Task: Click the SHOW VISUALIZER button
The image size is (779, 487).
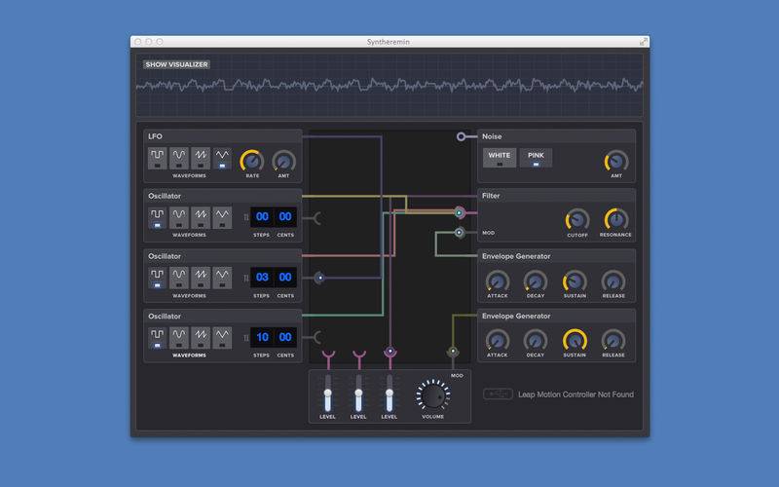Action: tap(176, 64)
